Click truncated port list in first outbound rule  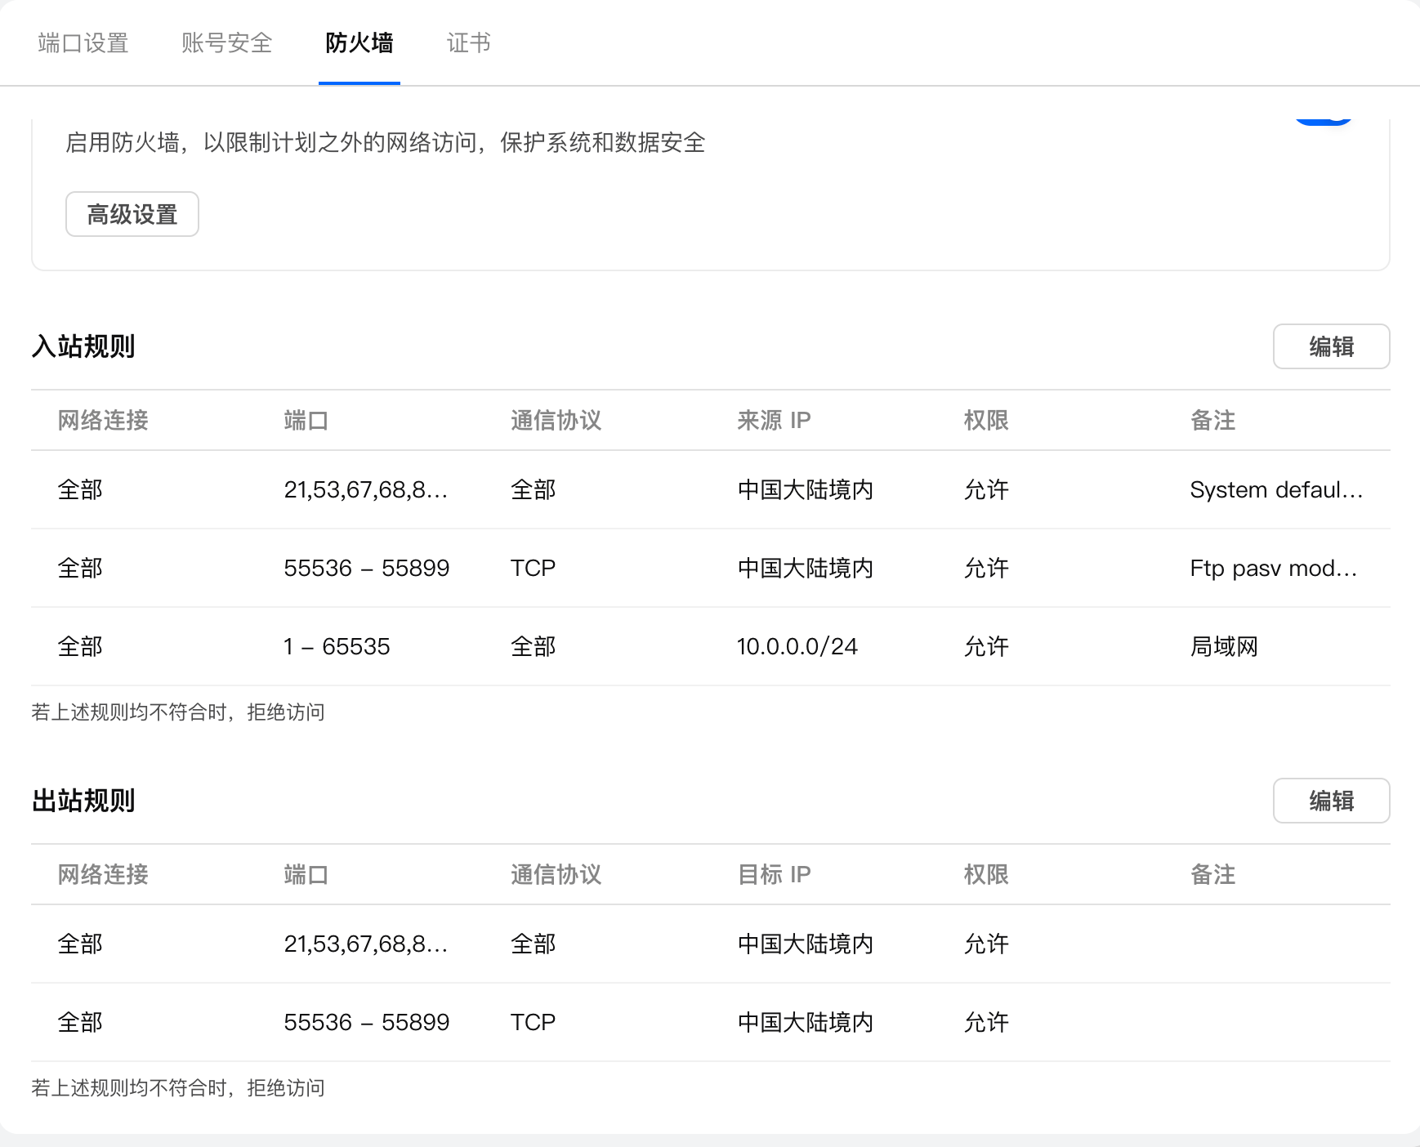365,944
